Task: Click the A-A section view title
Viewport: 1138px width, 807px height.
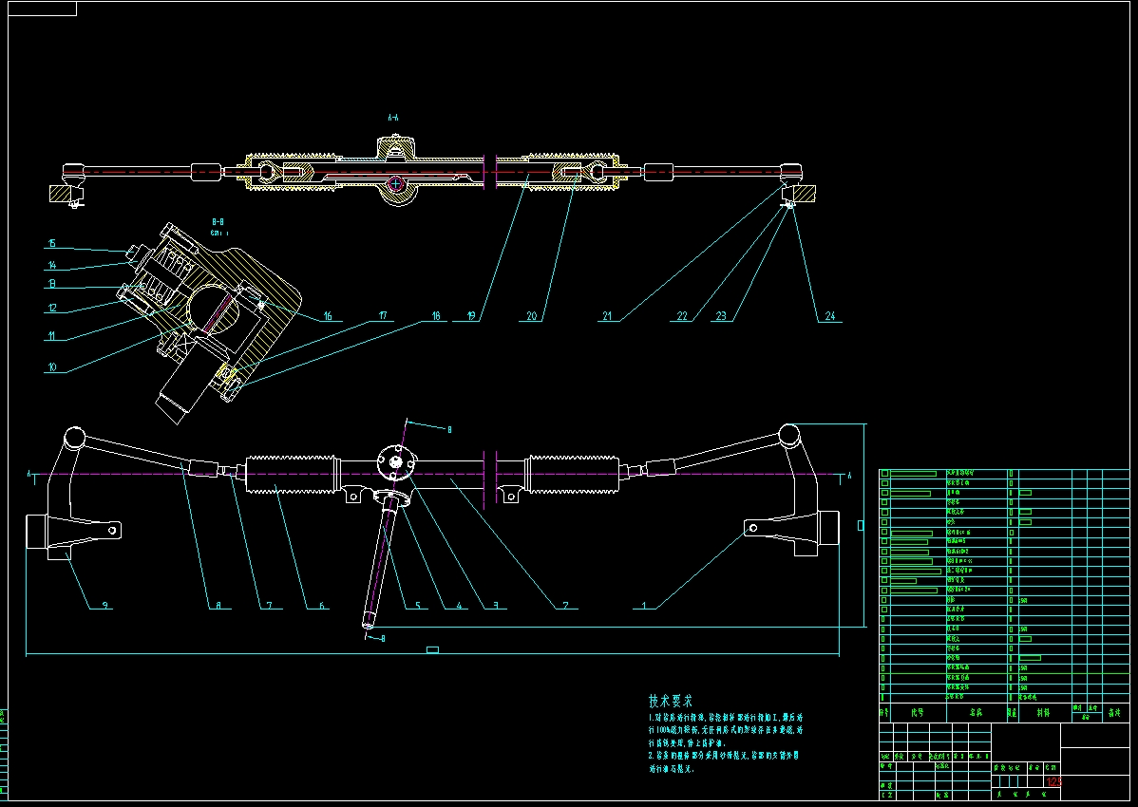Action: (393, 118)
